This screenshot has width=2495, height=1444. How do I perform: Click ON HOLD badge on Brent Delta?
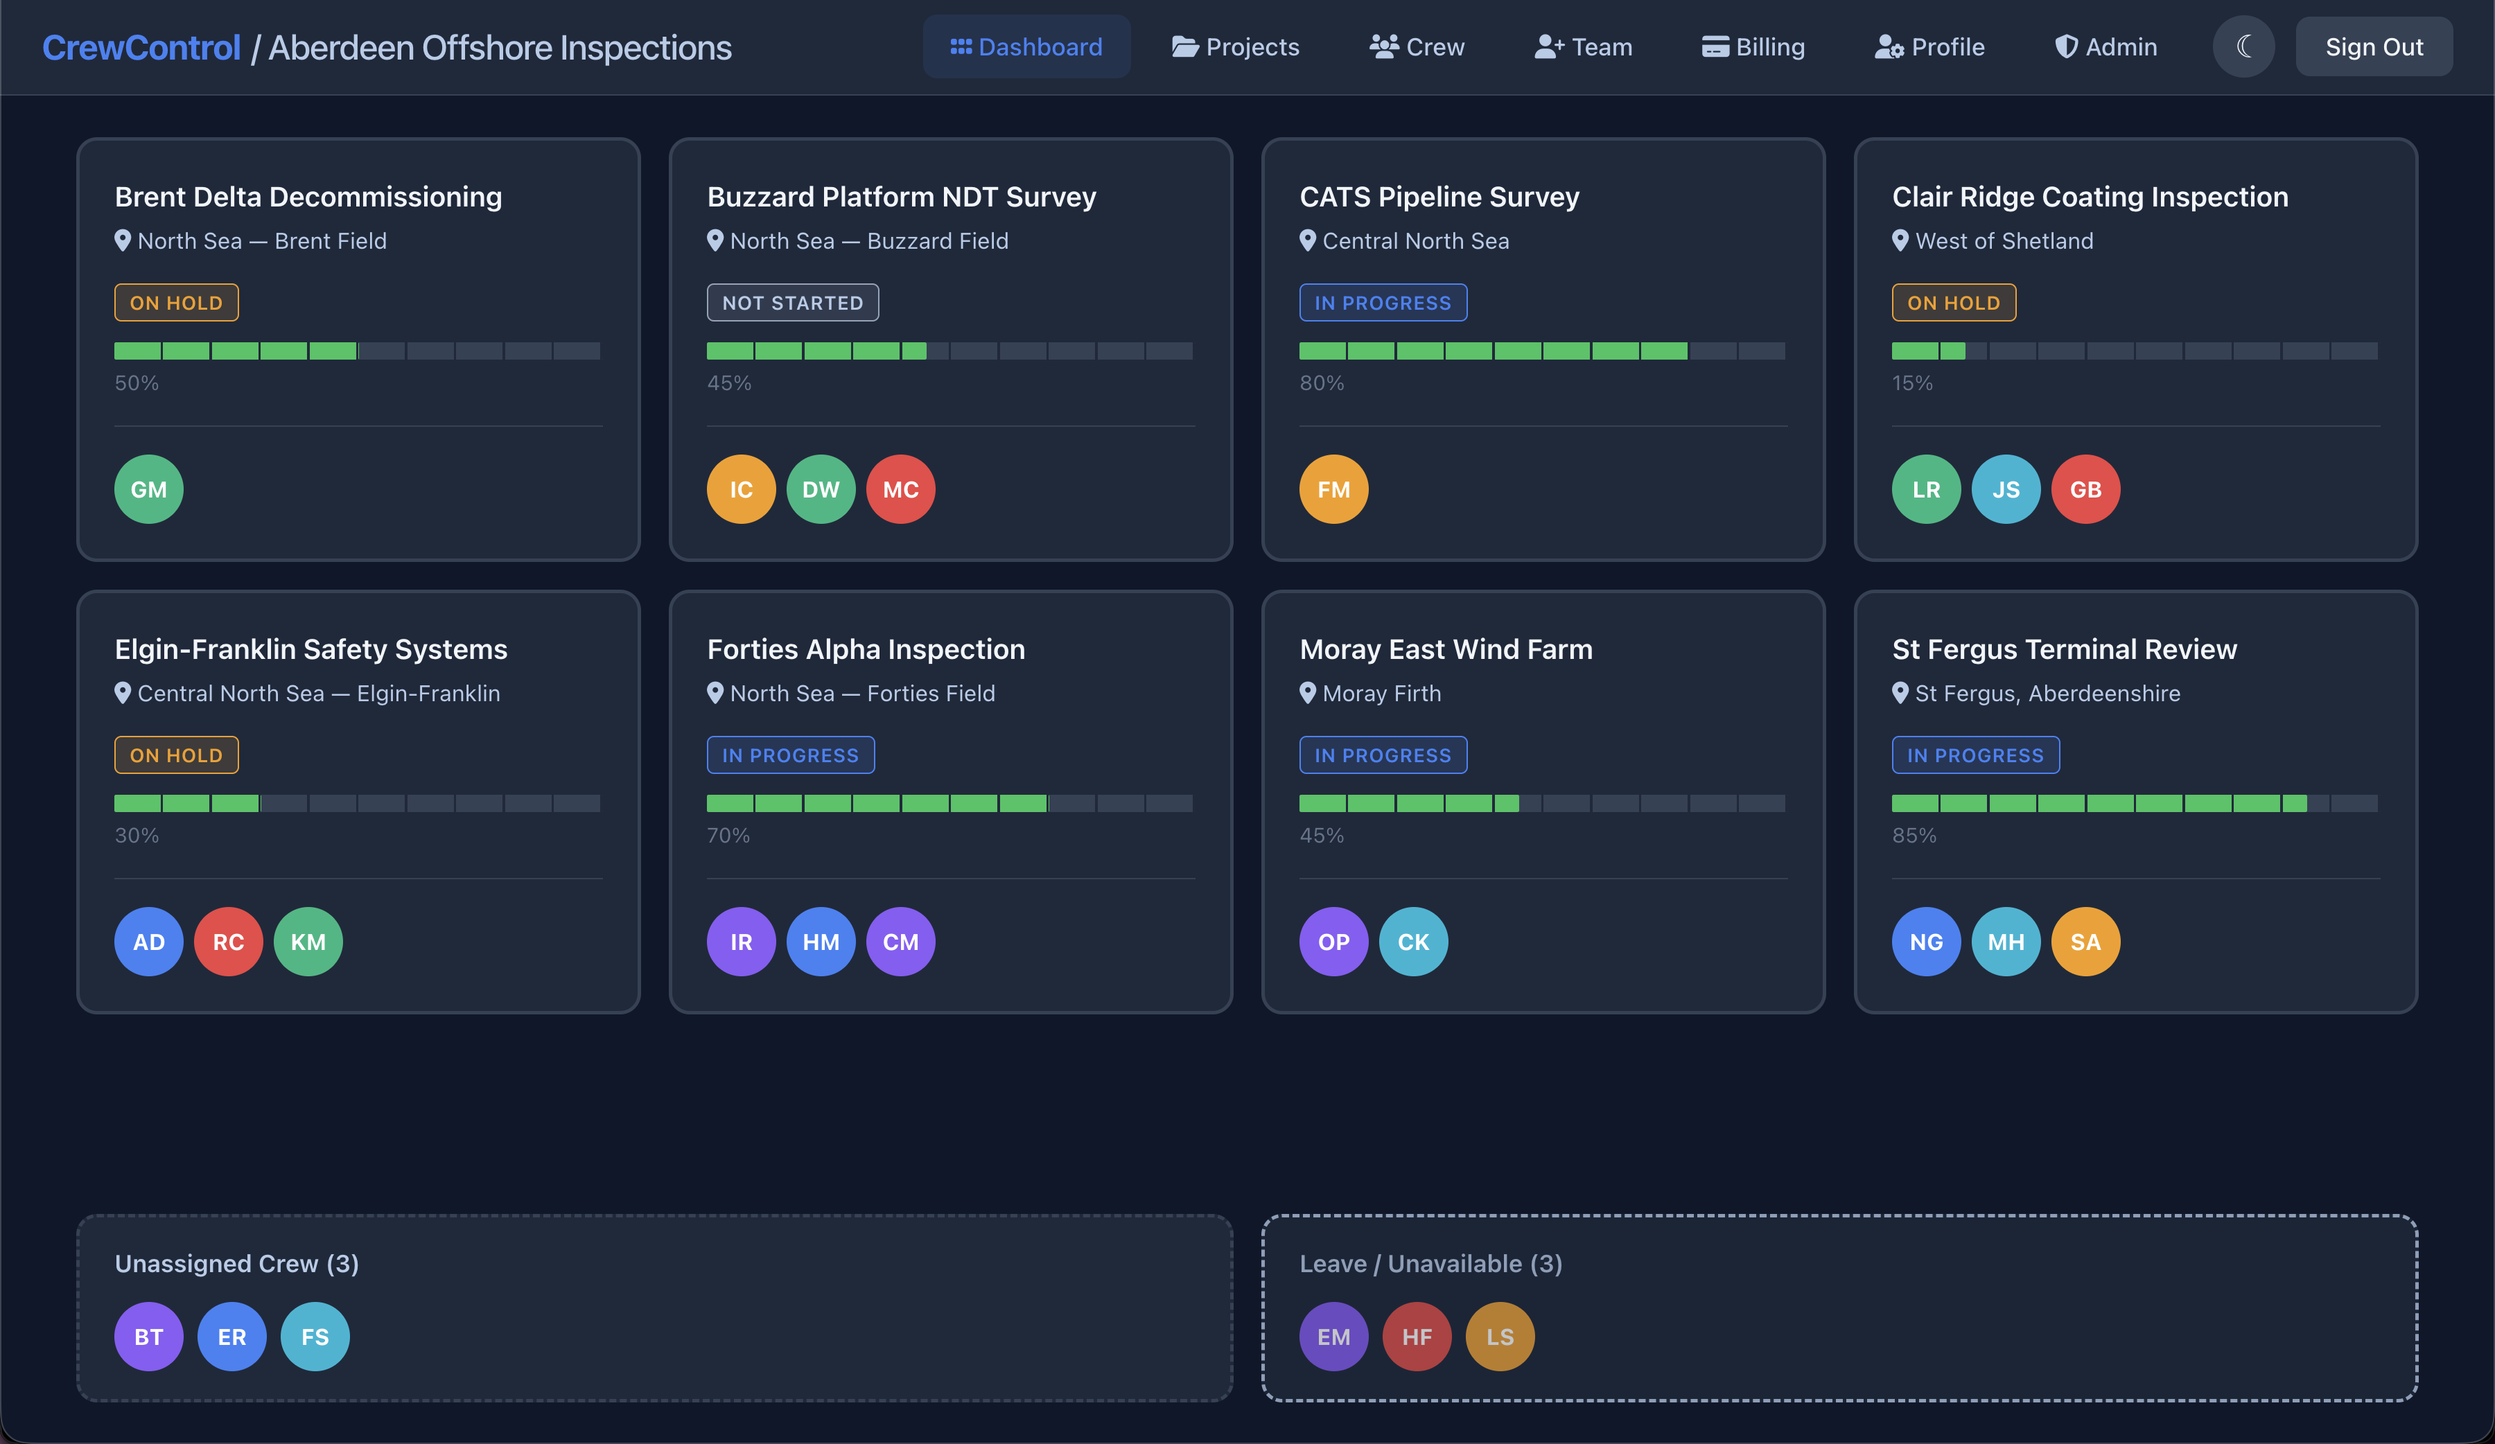(x=176, y=302)
